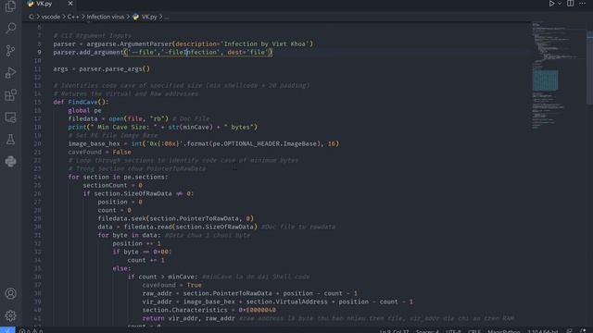593x333 pixels.
Task: Open the Testing flask view
Action: click(x=10, y=140)
